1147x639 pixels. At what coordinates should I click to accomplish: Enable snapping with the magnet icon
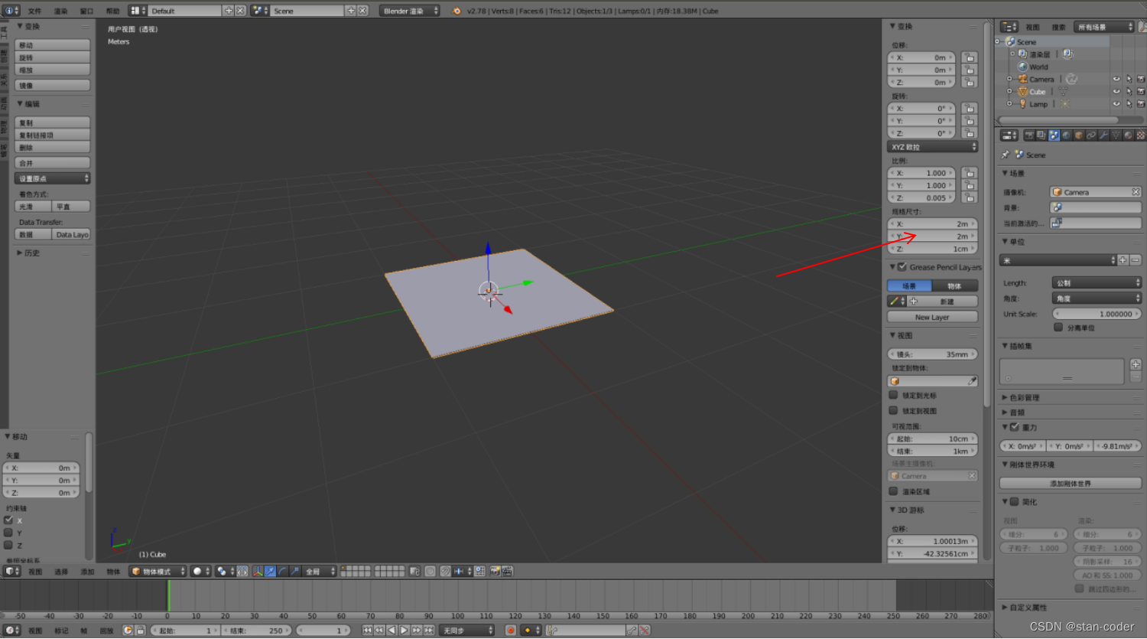[x=445, y=571]
